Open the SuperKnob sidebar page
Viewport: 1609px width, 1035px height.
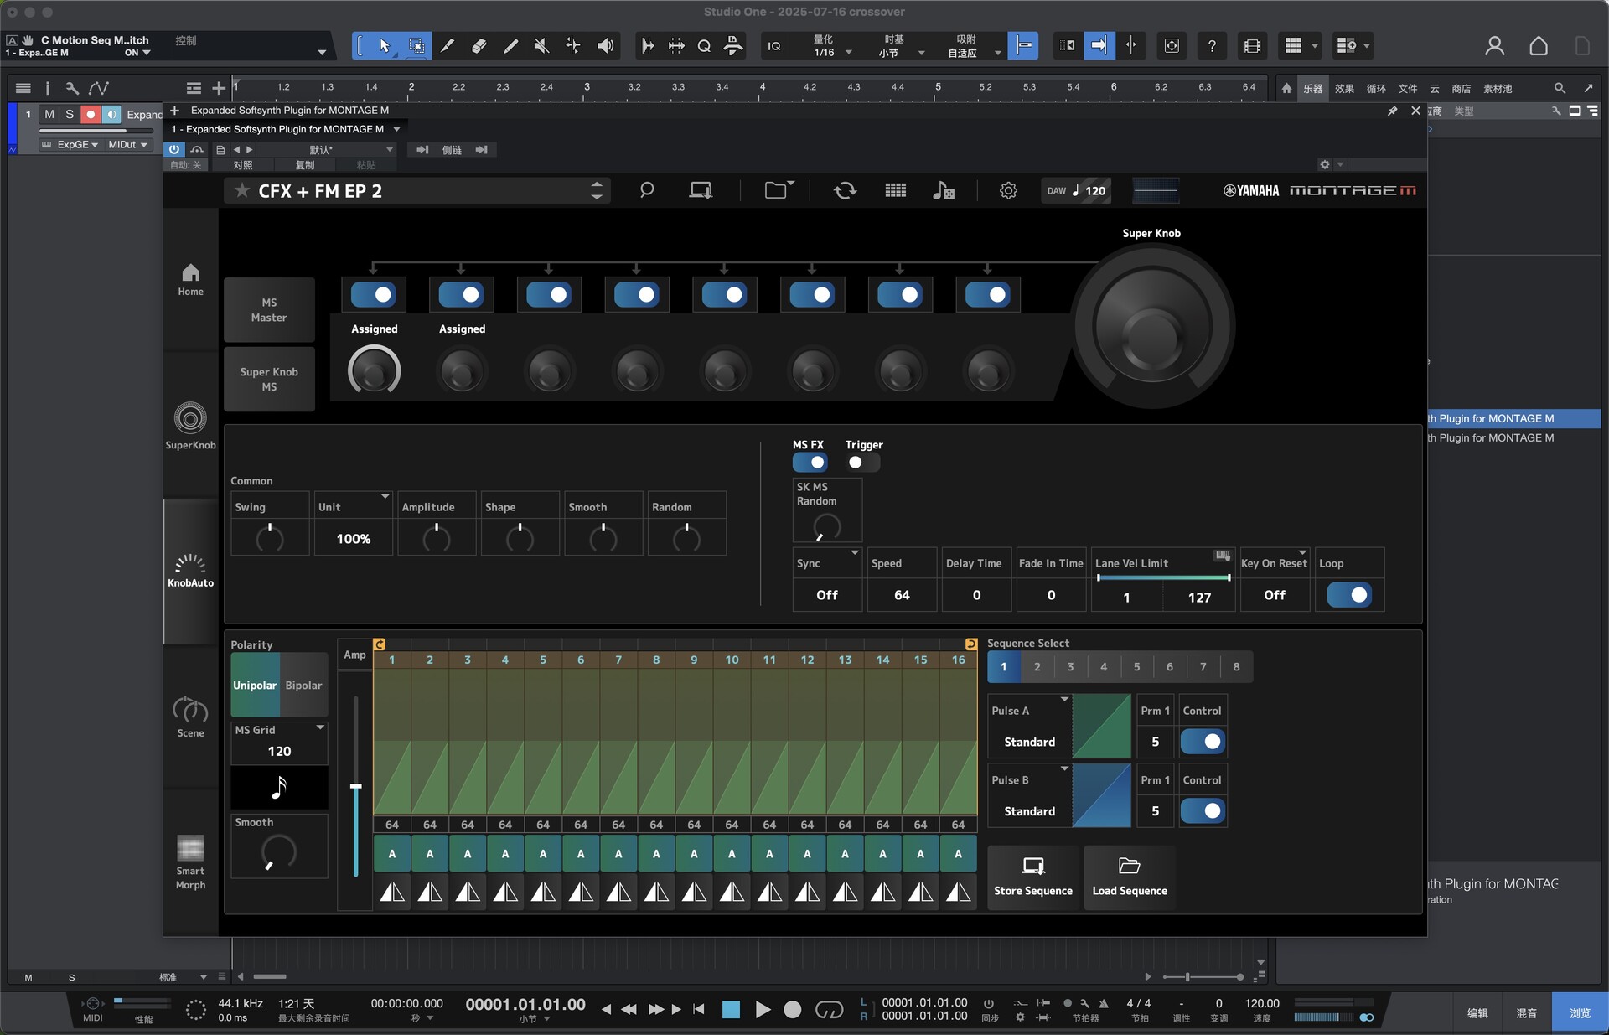[190, 426]
